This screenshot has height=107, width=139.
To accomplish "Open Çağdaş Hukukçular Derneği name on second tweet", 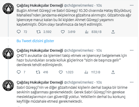I will pos(40,50).
